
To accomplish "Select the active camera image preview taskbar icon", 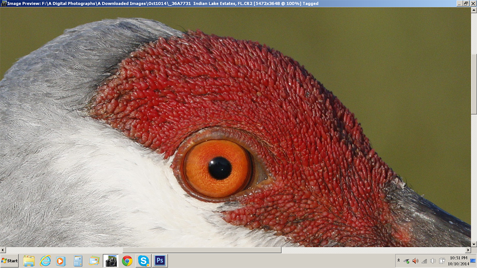I will tap(111, 261).
